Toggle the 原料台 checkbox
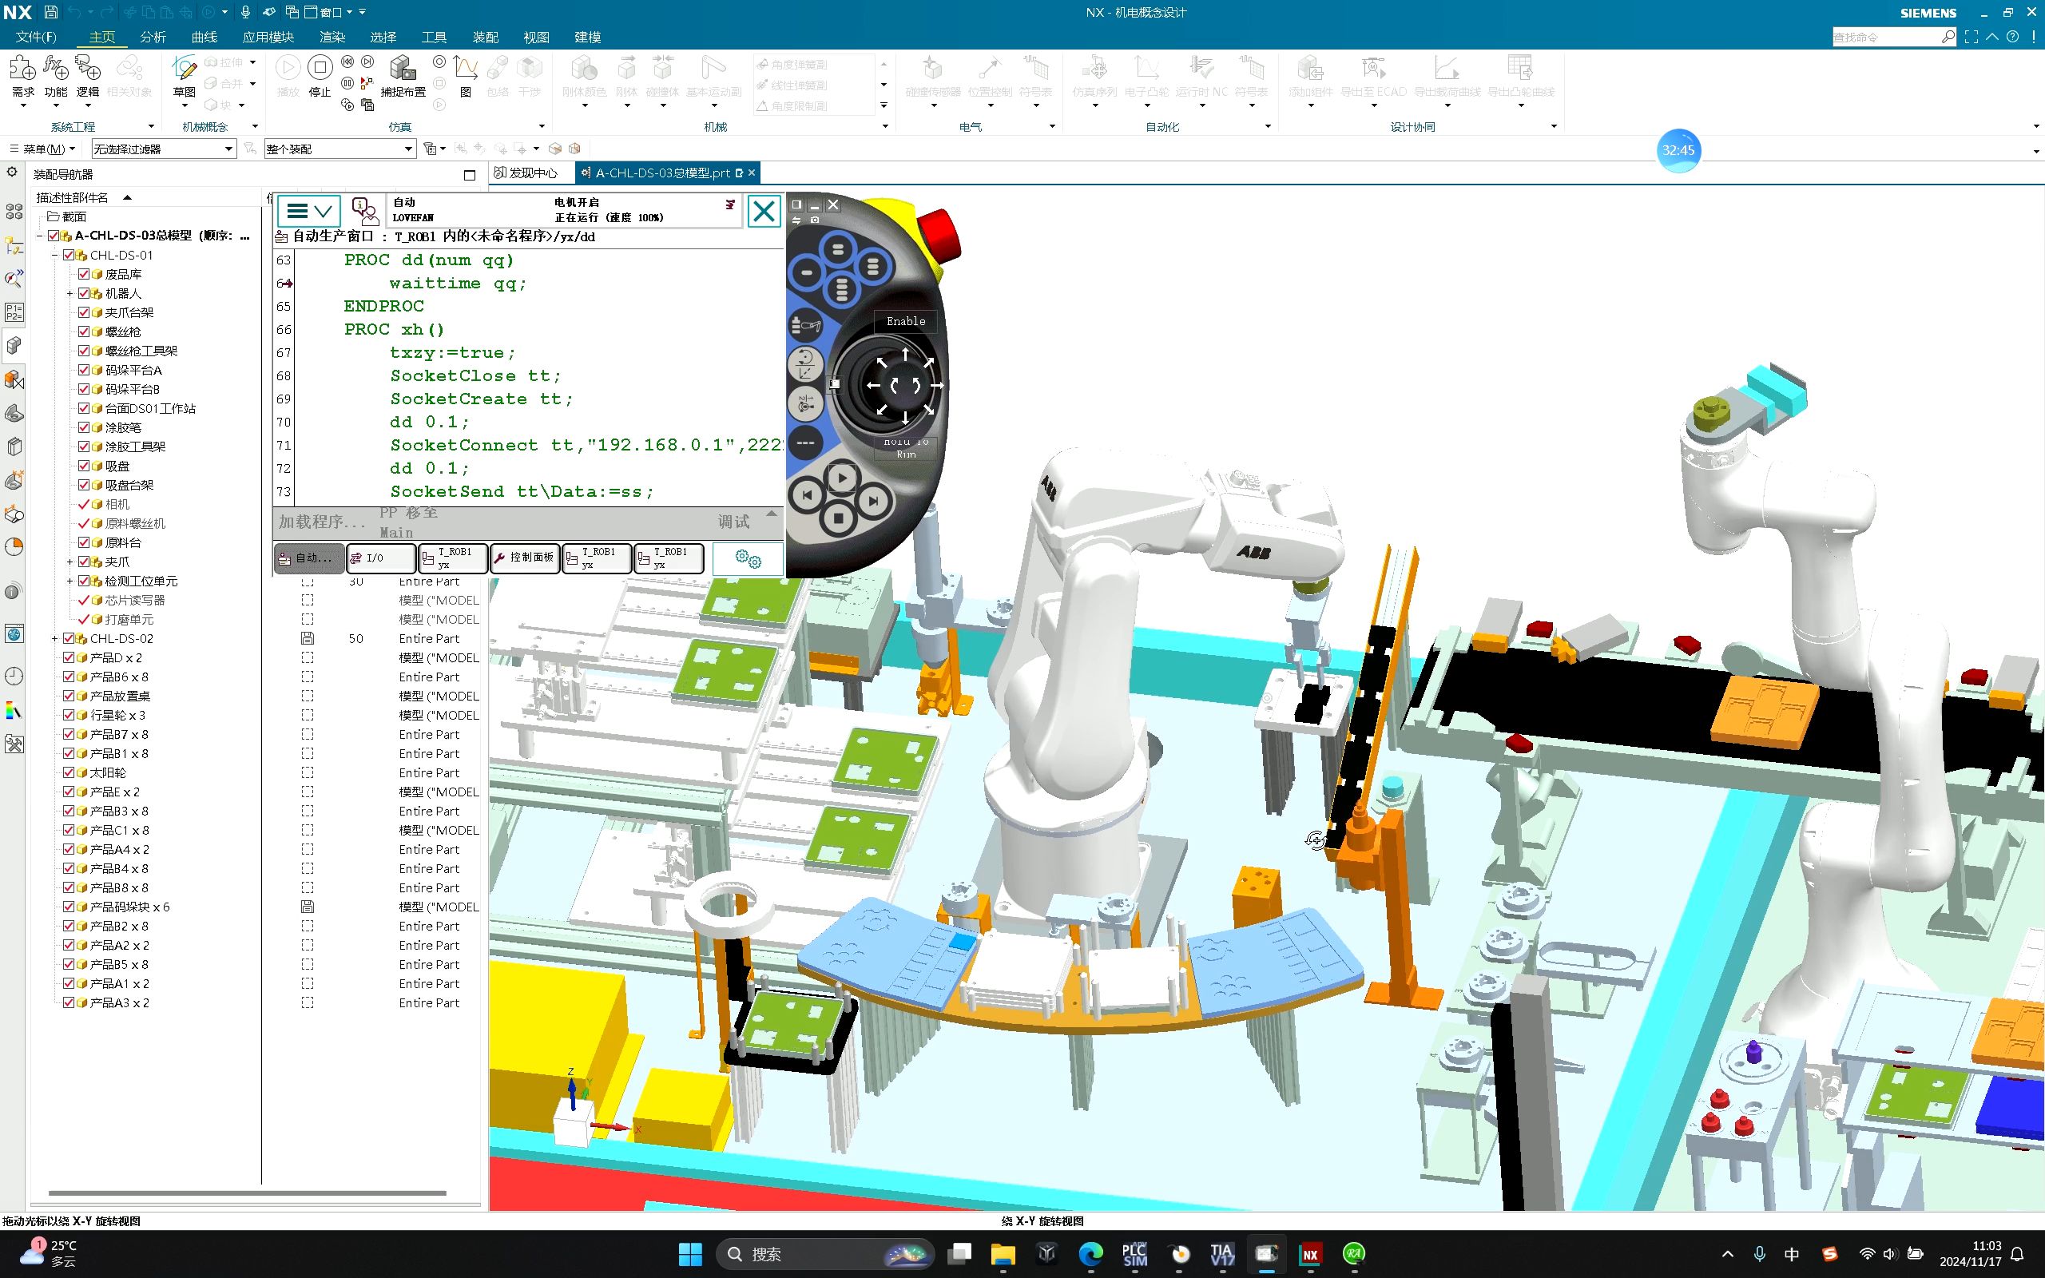2045x1278 pixels. 84,542
